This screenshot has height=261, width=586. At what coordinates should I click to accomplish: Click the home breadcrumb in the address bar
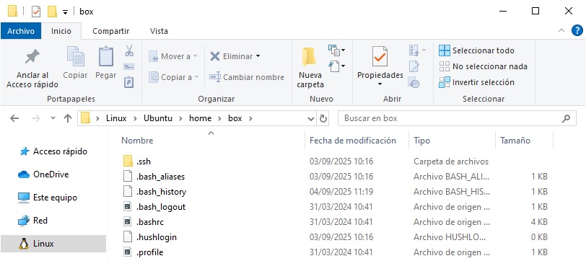201,118
